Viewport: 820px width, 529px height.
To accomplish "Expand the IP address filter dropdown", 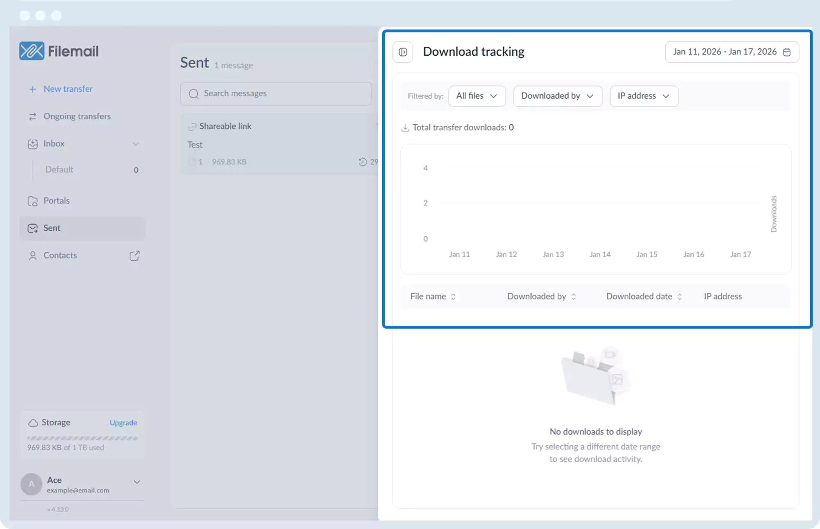I will pyautogui.click(x=643, y=96).
